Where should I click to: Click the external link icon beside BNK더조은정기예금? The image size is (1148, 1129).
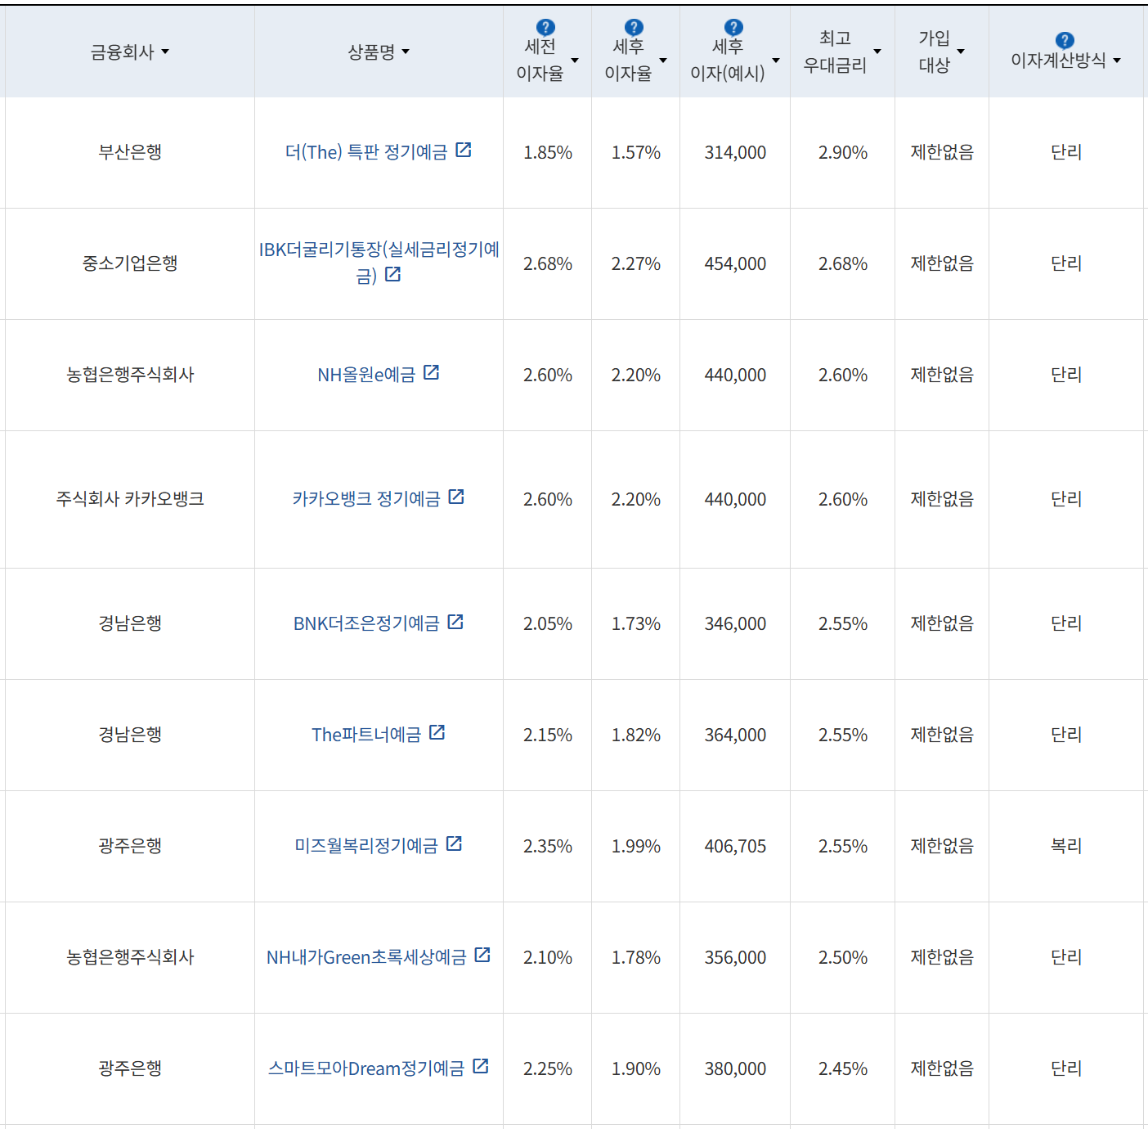click(455, 621)
